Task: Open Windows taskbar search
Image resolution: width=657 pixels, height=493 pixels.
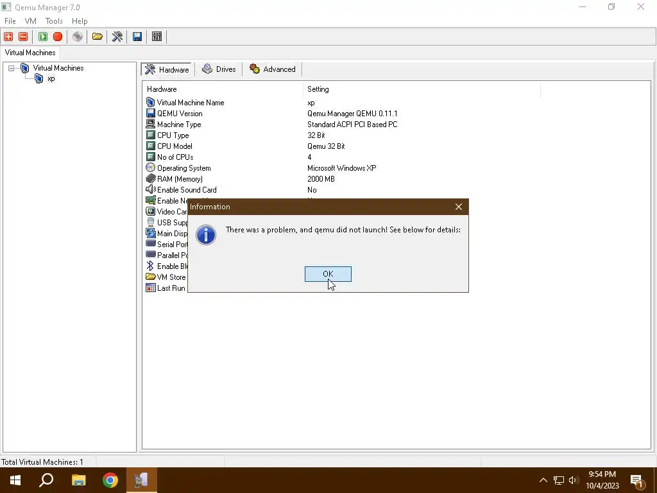Action: point(46,480)
